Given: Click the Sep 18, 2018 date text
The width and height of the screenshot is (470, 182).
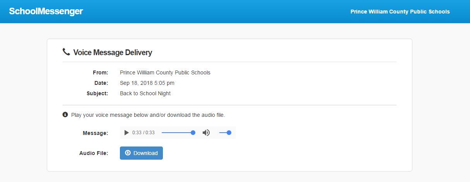Looking at the screenshot, I should [x=147, y=83].
